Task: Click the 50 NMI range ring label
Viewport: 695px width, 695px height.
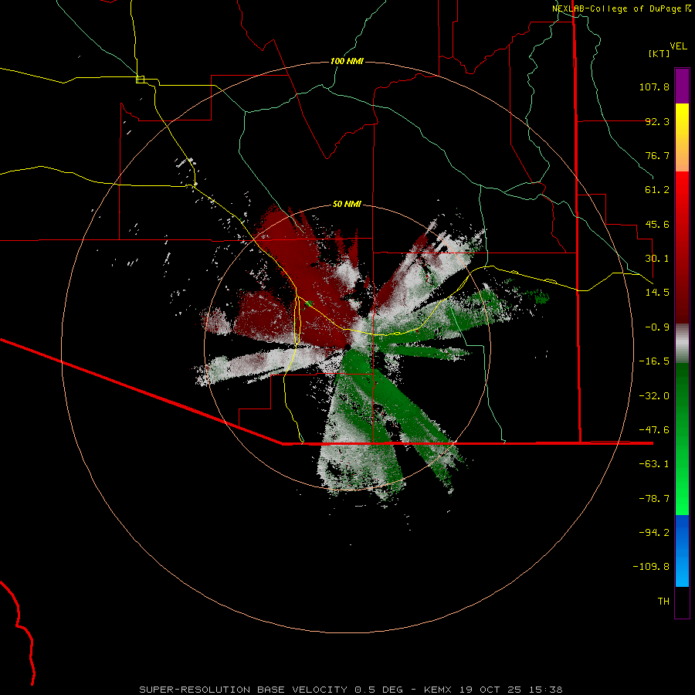Action: point(347,204)
